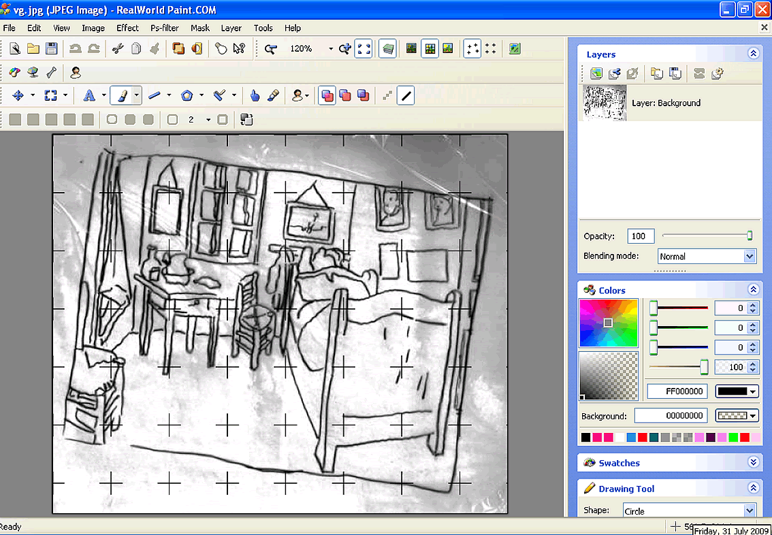Toggle the highlighted crosshair grid button
The height and width of the screenshot is (535, 772).
(472, 48)
